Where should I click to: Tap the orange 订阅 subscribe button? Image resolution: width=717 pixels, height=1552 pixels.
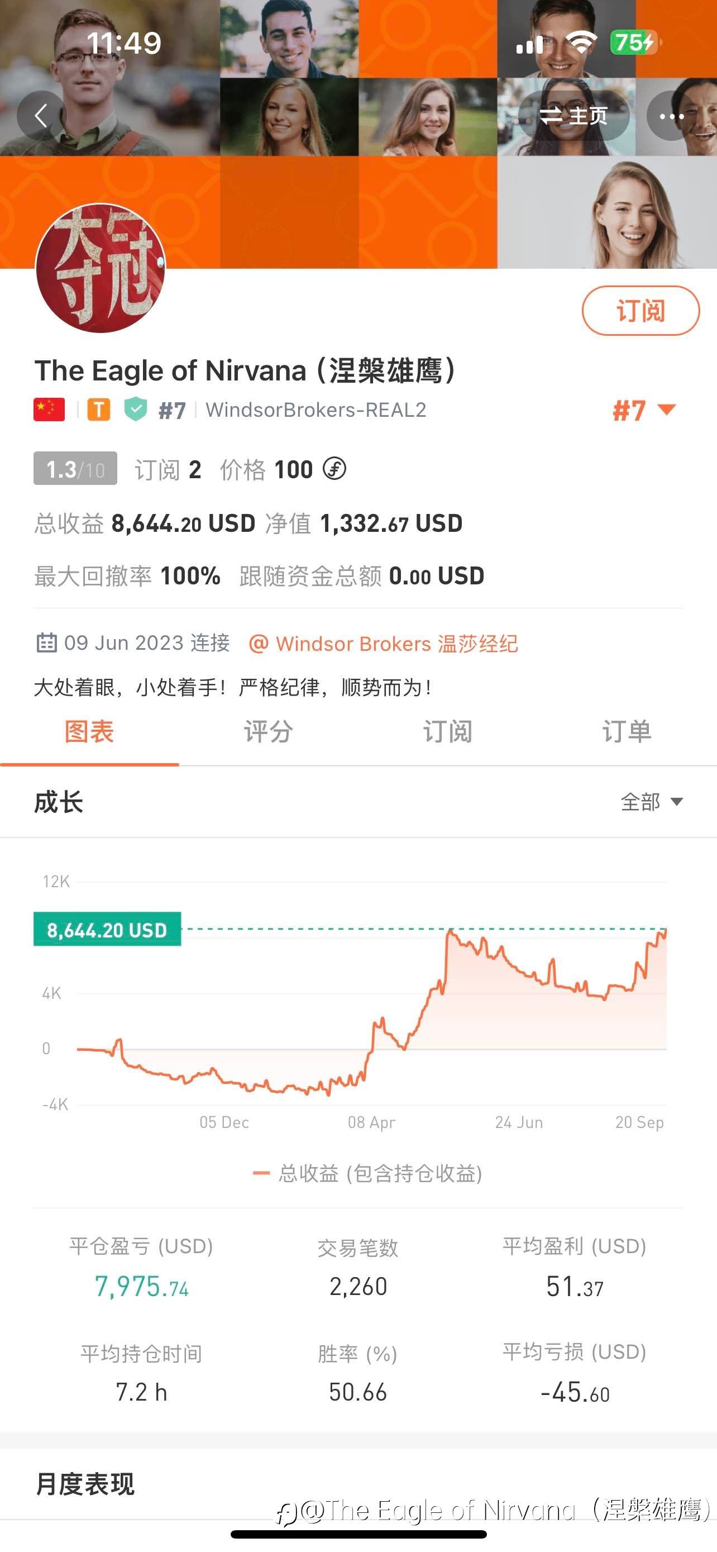click(640, 311)
